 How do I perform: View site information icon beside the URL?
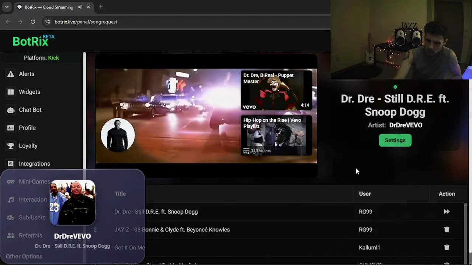48,22
